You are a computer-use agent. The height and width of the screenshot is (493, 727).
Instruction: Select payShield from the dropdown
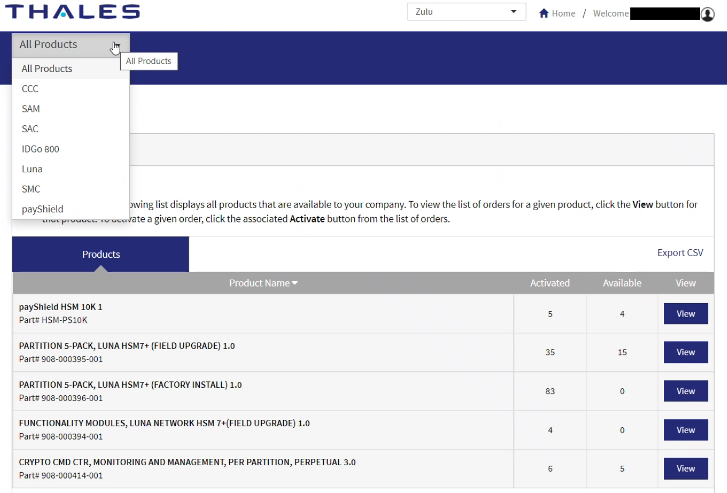pyautogui.click(x=71, y=209)
